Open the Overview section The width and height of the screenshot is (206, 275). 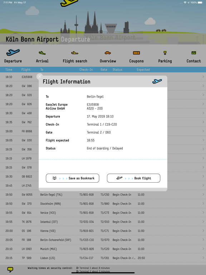click(x=108, y=61)
